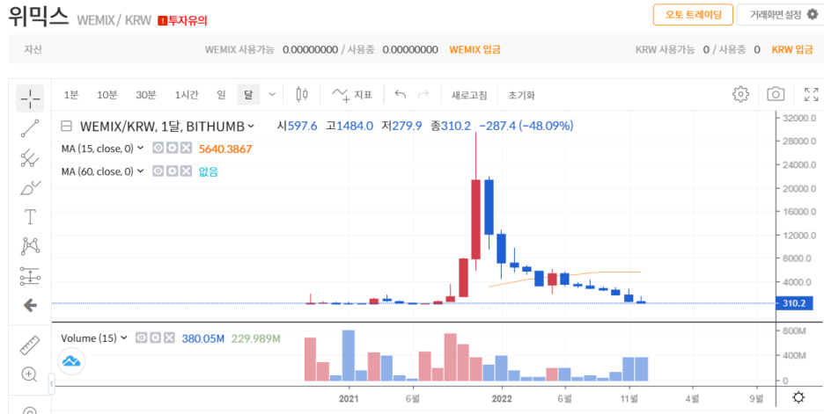Select the Text annotation tool
The width and height of the screenshot is (824, 414).
30,216
